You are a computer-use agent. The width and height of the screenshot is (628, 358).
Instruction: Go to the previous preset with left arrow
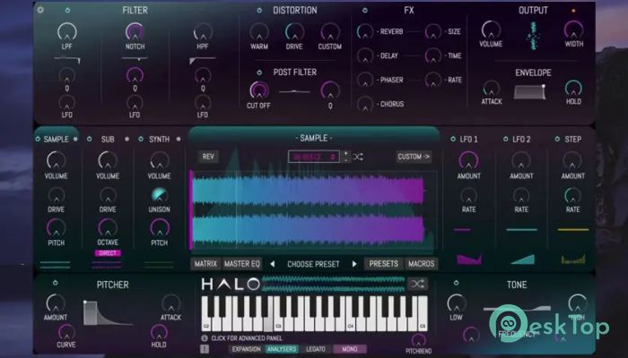[273, 264]
